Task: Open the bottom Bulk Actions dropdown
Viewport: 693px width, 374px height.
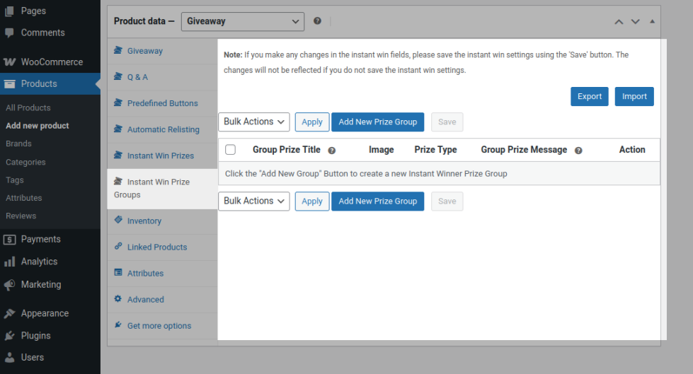Action: (x=253, y=201)
